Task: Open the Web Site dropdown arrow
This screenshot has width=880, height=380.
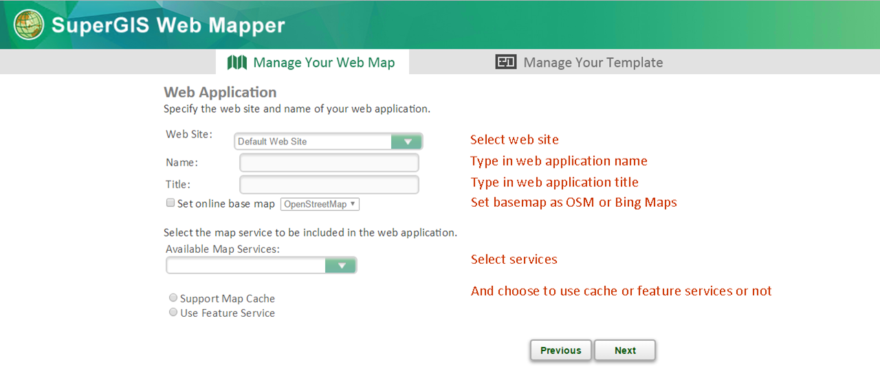Action: (407, 142)
